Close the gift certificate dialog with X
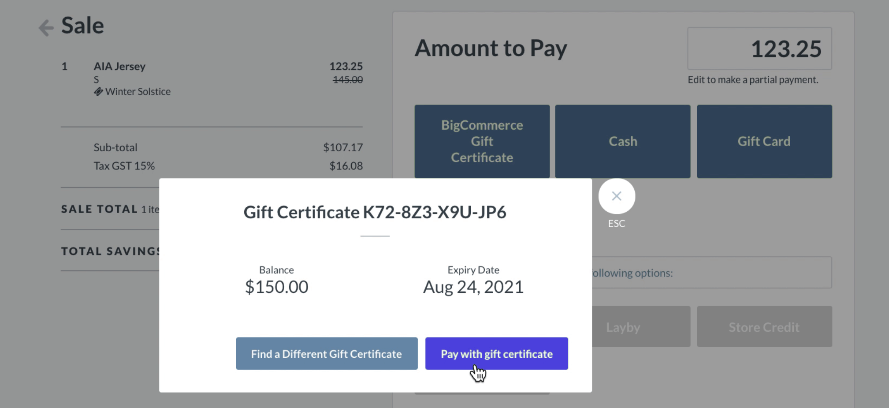Image resolution: width=889 pixels, height=408 pixels. [616, 196]
